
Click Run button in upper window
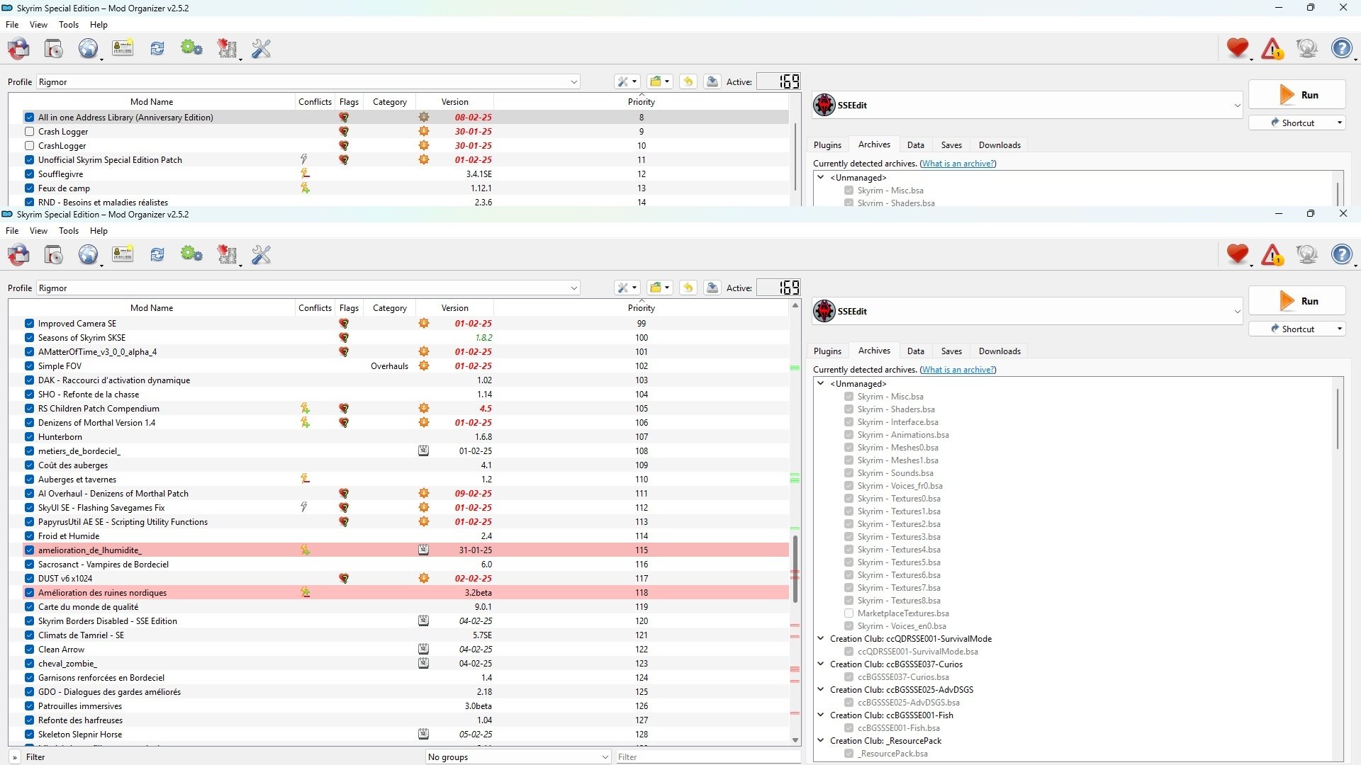(x=1296, y=94)
